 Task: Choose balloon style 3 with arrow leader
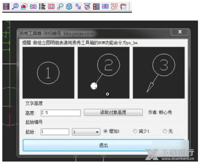[159, 73]
